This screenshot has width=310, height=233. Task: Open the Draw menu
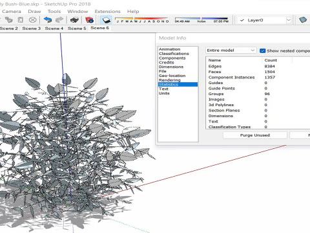click(x=34, y=12)
